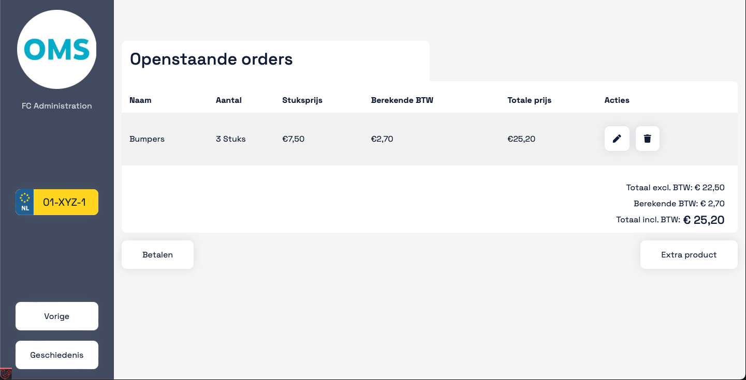Click the Betalen button
The height and width of the screenshot is (380, 746).
[x=157, y=254]
